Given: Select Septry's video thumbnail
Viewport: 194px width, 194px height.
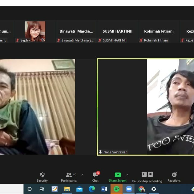Looking at the screenshot, I should (35, 31).
